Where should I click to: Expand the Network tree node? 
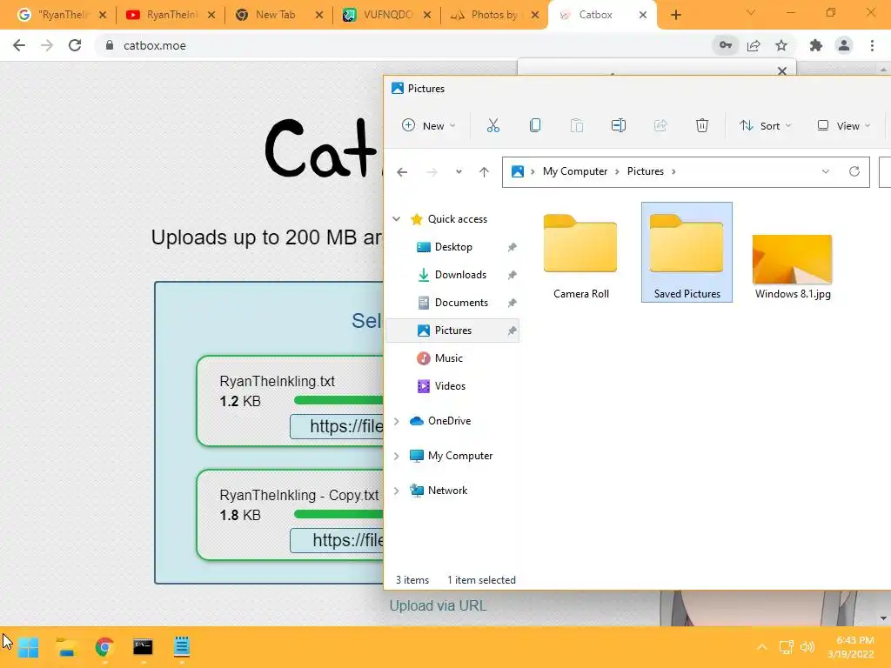396,491
